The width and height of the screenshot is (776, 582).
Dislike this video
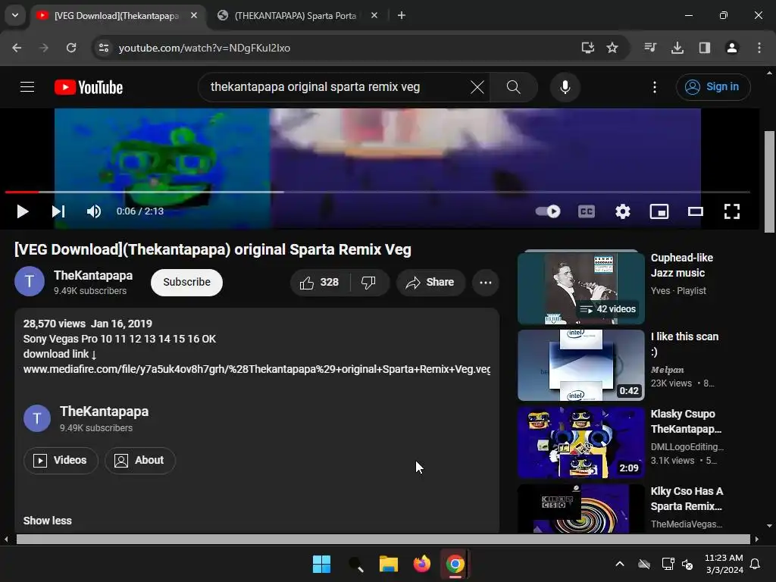[x=369, y=282]
